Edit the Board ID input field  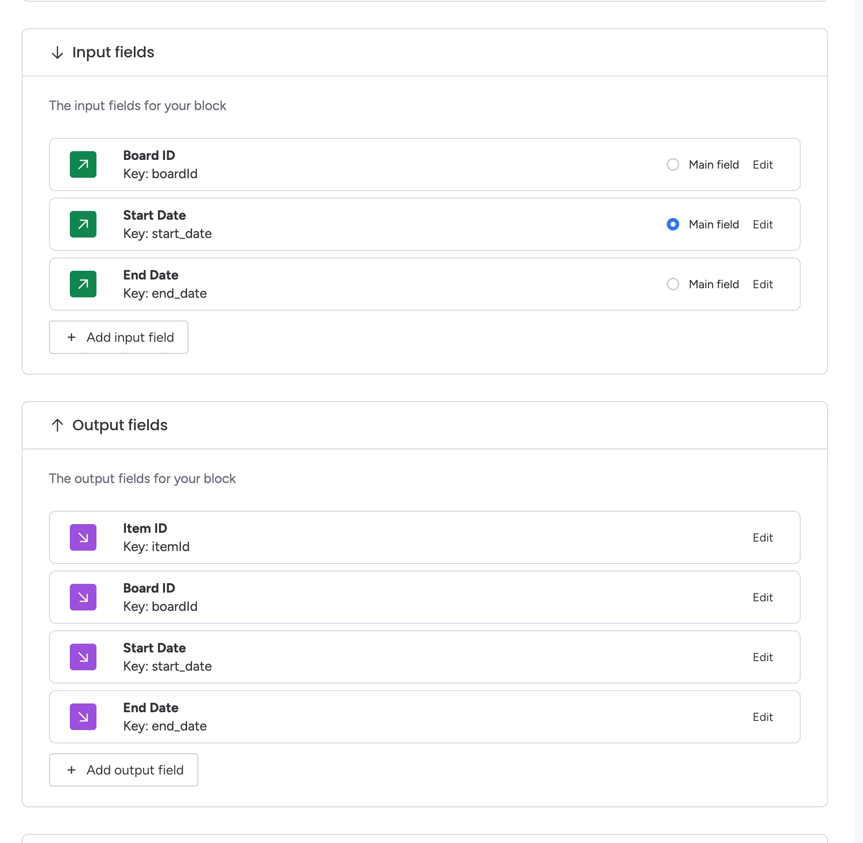(x=762, y=165)
